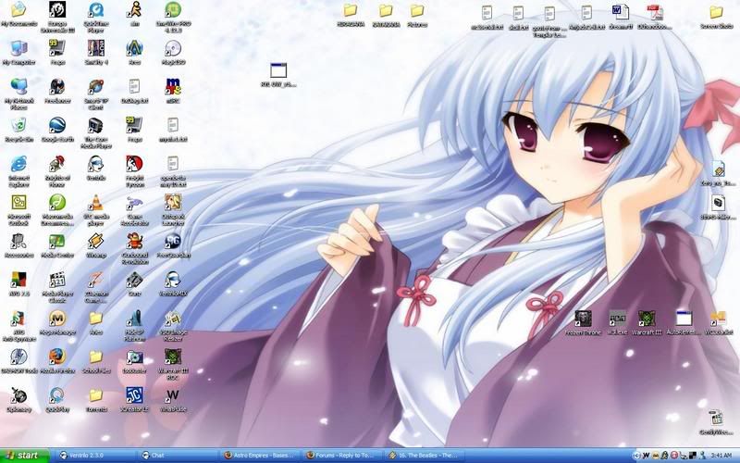Image resolution: width=740 pixels, height=463 pixels.
Task: Launch the Frozen Throne shortcut
Action: coord(583,320)
